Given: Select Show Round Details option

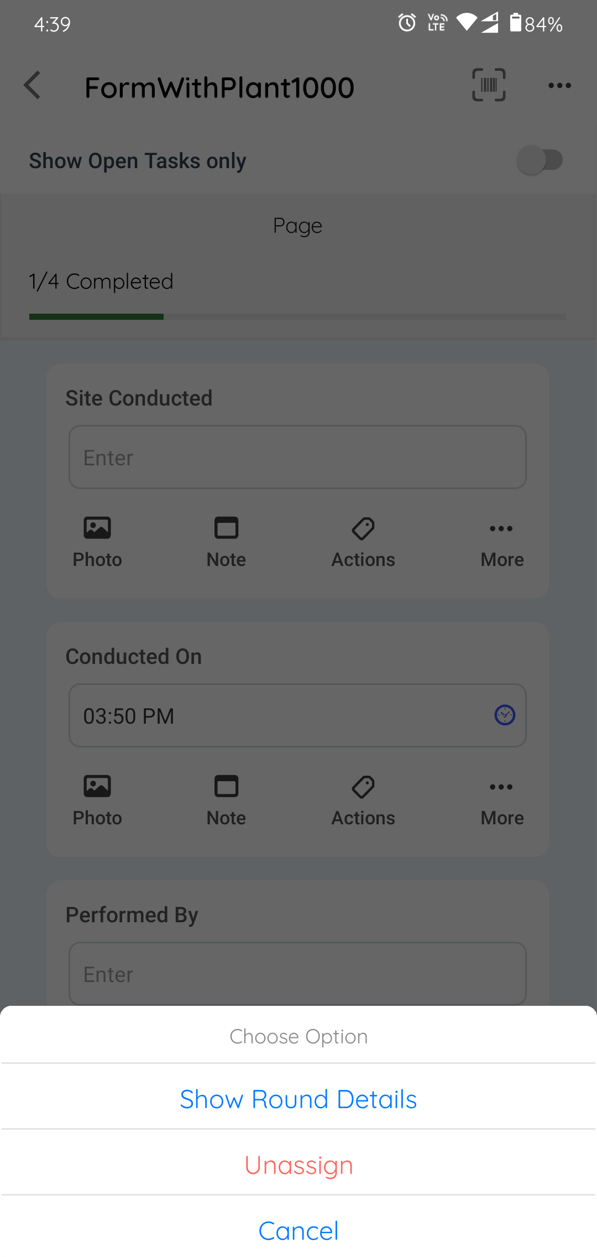Looking at the screenshot, I should tap(298, 1099).
